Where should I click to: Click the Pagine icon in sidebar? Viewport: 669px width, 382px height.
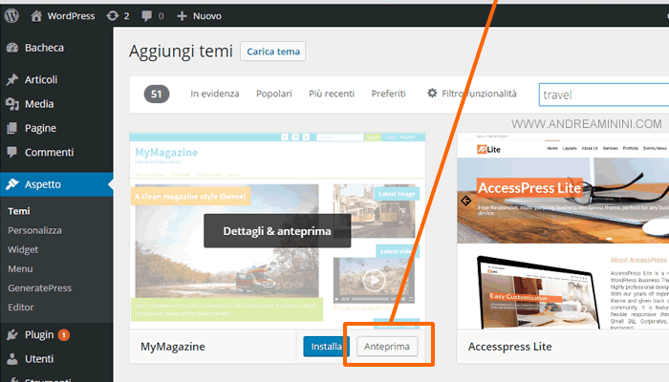pos(11,128)
